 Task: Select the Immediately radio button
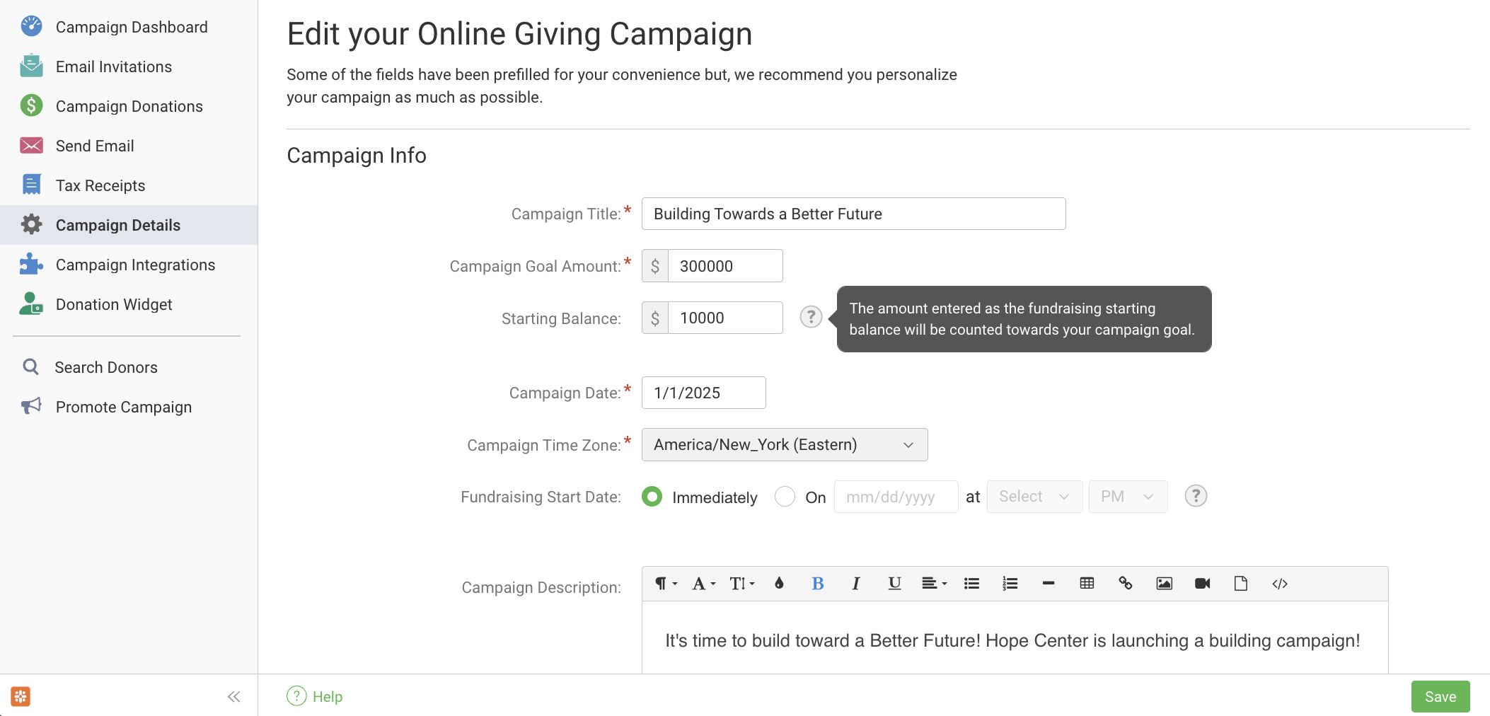click(x=652, y=497)
